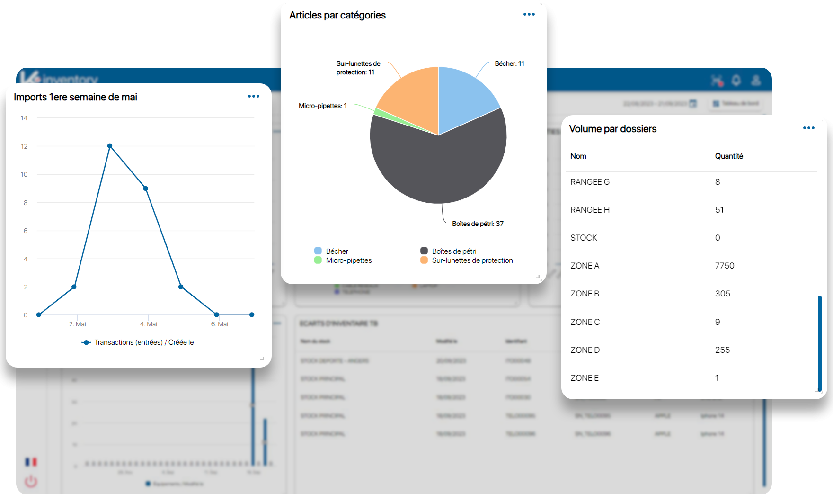This screenshot has height=494, width=833.
Task: Toggle the Boîtes de pétri legend entry
Action: 448,251
